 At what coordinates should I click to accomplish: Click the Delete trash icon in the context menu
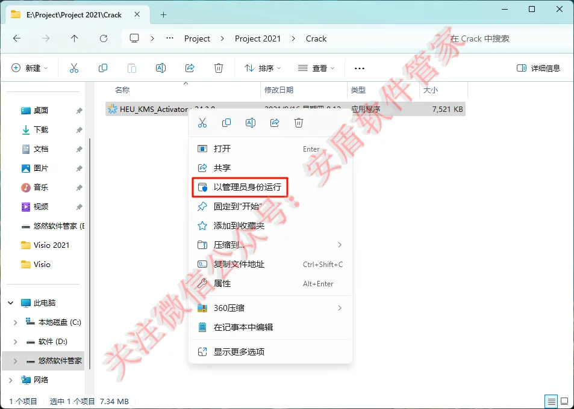(299, 123)
